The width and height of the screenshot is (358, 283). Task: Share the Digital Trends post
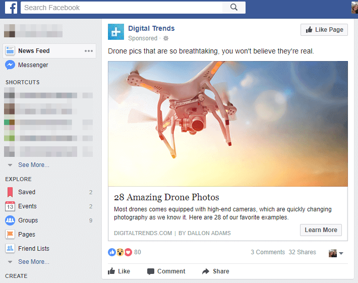216,271
